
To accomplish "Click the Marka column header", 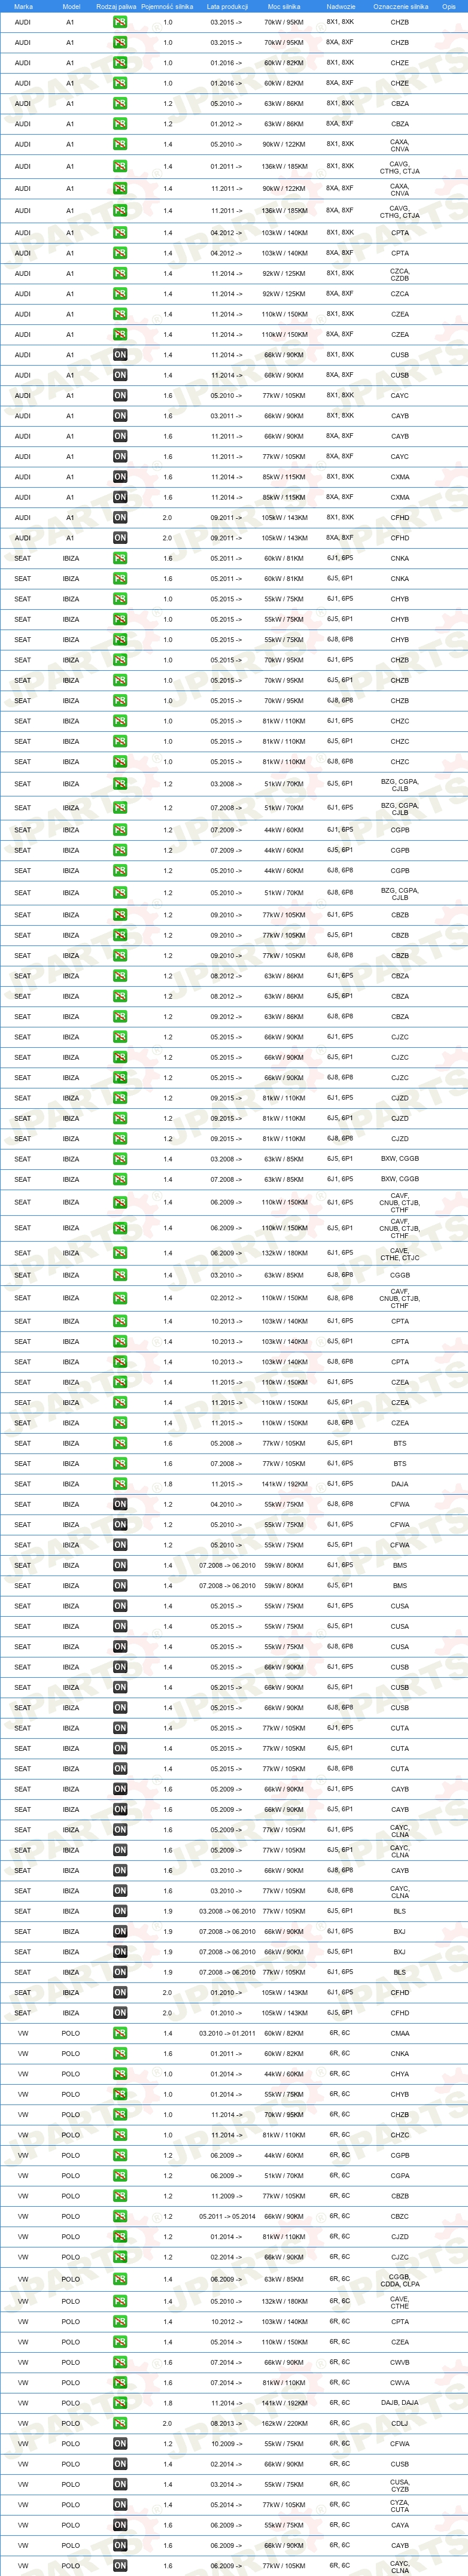I will click(23, 6).
